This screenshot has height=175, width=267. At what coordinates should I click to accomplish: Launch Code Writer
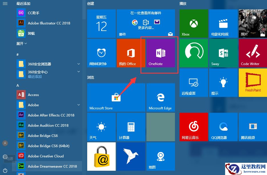pyautogui.click(x=252, y=53)
